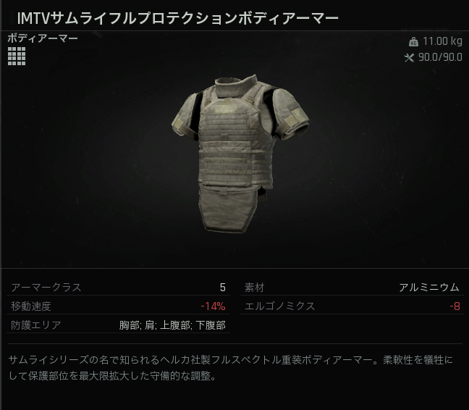Select the 防護エリア stat row
469x410 pixels.
[118, 325]
